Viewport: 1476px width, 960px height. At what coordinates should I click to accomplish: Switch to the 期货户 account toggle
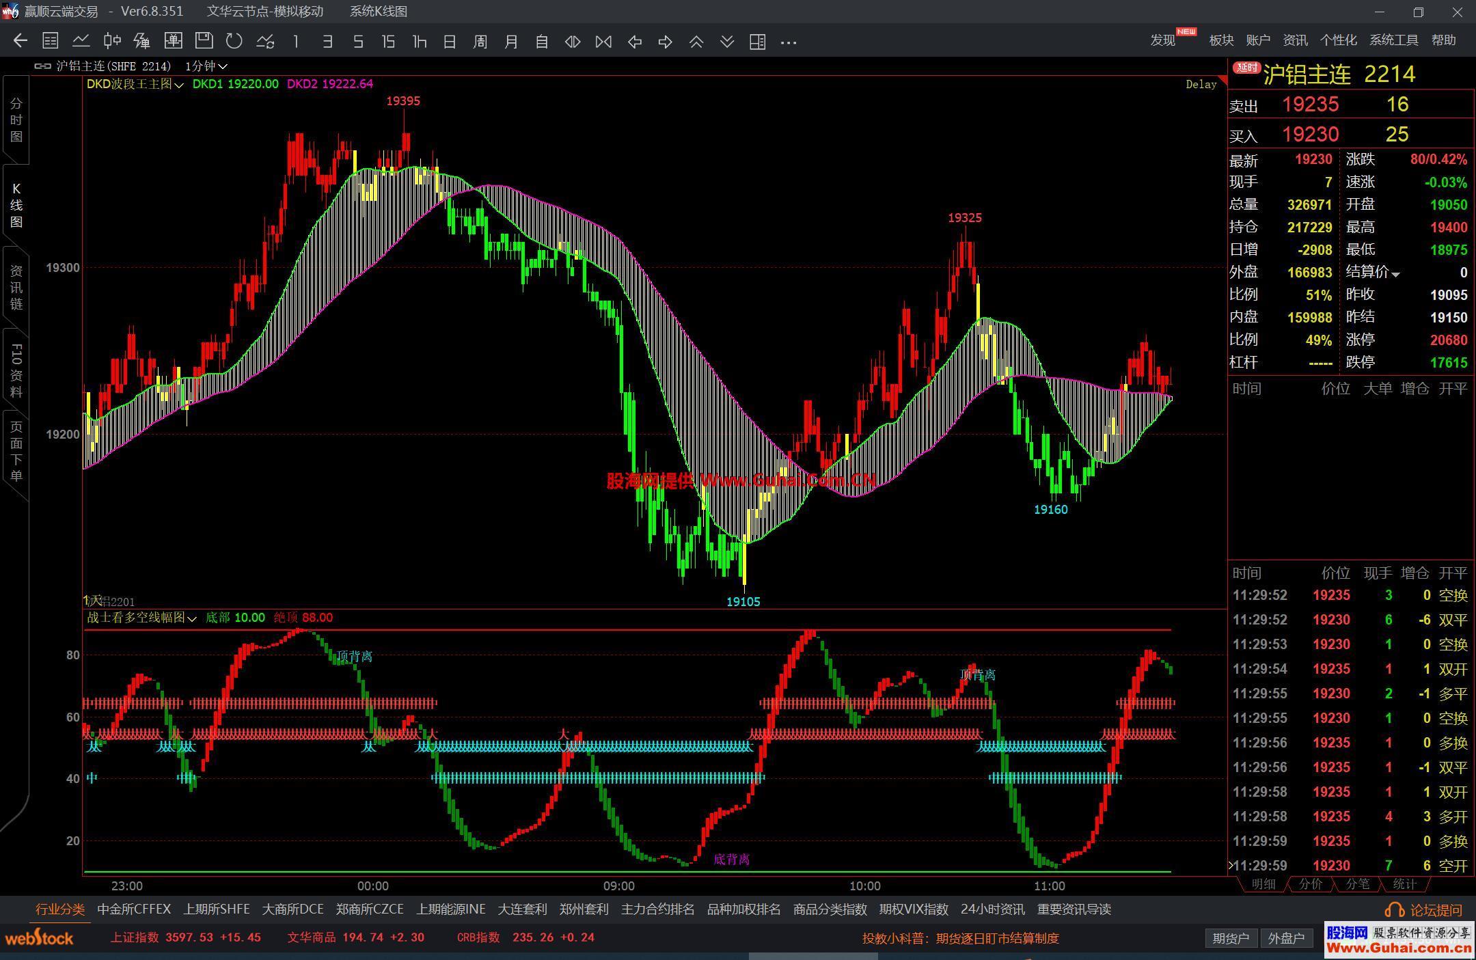pos(1230,938)
